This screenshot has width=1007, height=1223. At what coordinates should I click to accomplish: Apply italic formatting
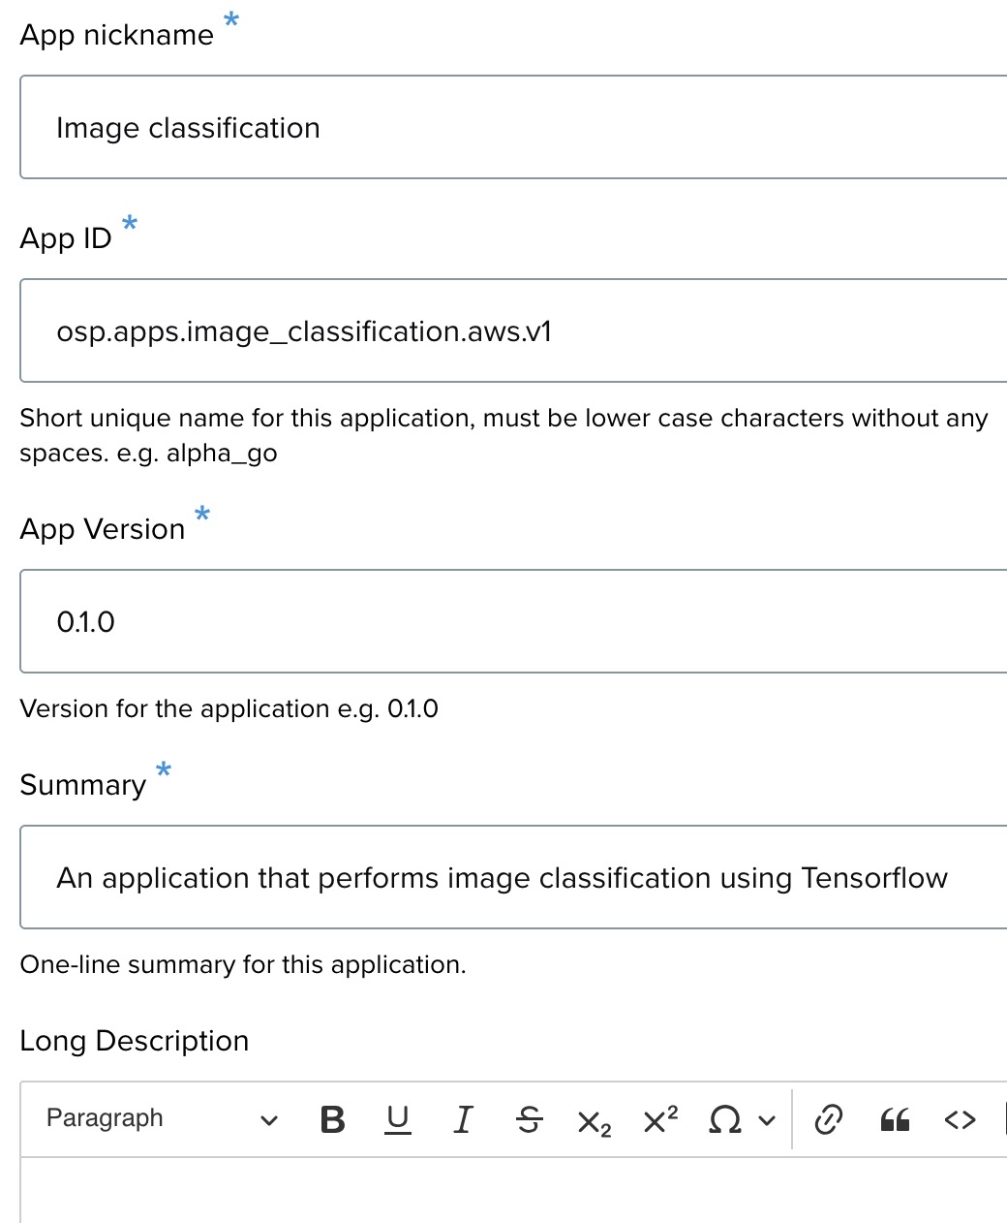463,1120
